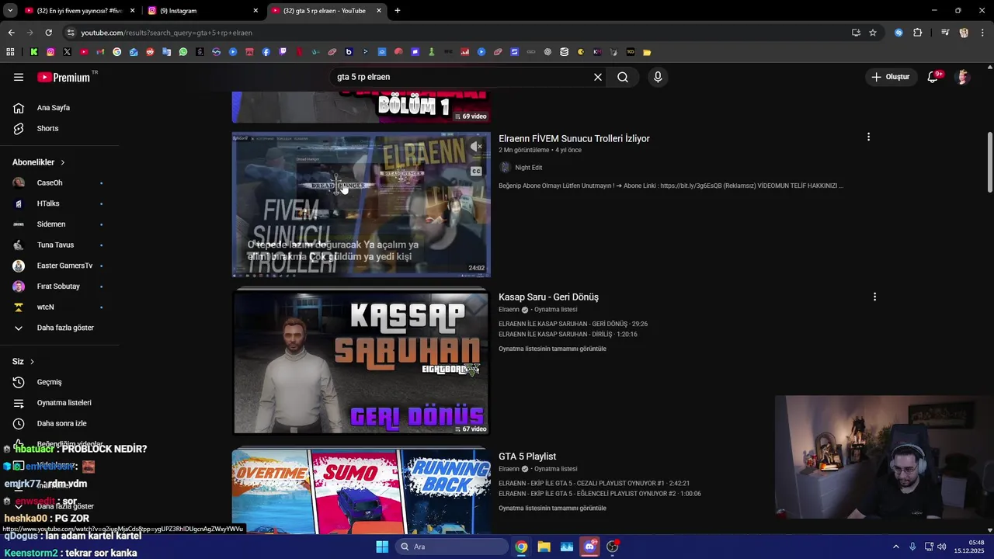Image resolution: width=994 pixels, height=559 pixels.
Task: Open the Chrome profile avatar
Action: point(964,33)
